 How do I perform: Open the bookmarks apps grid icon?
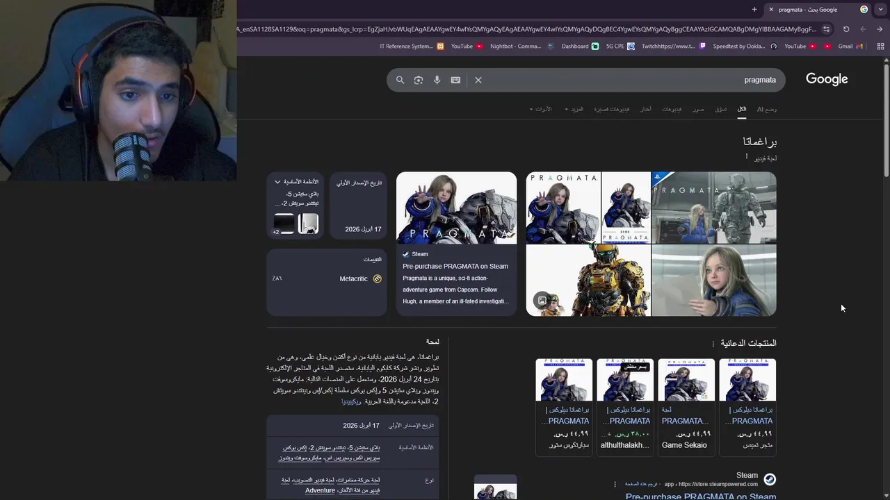tap(881, 47)
